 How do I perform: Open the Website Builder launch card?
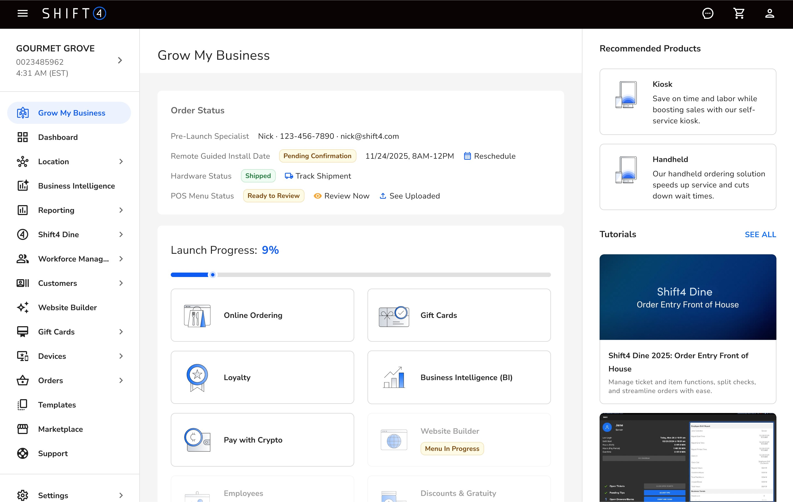pyautogui.click(x=459, y=440)
